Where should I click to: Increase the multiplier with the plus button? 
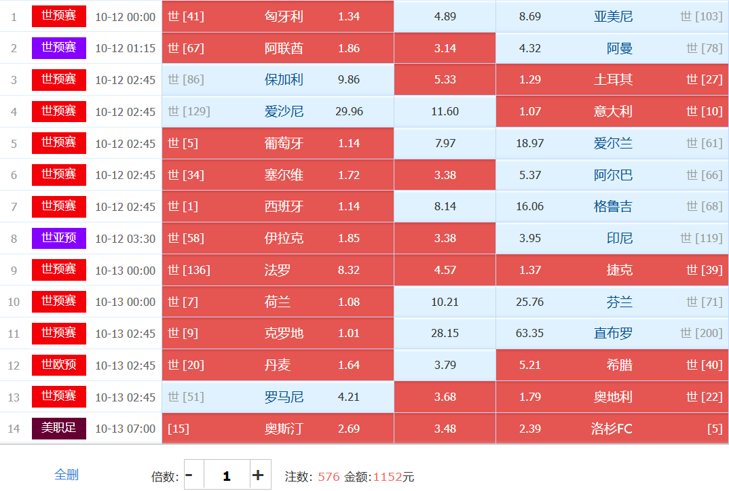pyautogui.click(x=258, y=475)
